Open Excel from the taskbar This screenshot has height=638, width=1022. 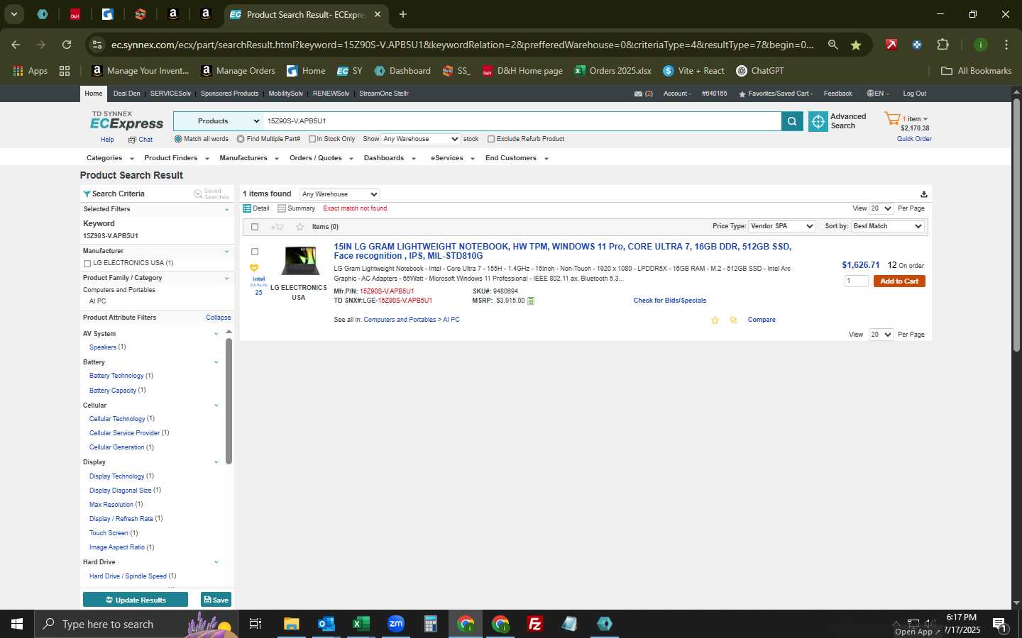[x=361, y=624]
